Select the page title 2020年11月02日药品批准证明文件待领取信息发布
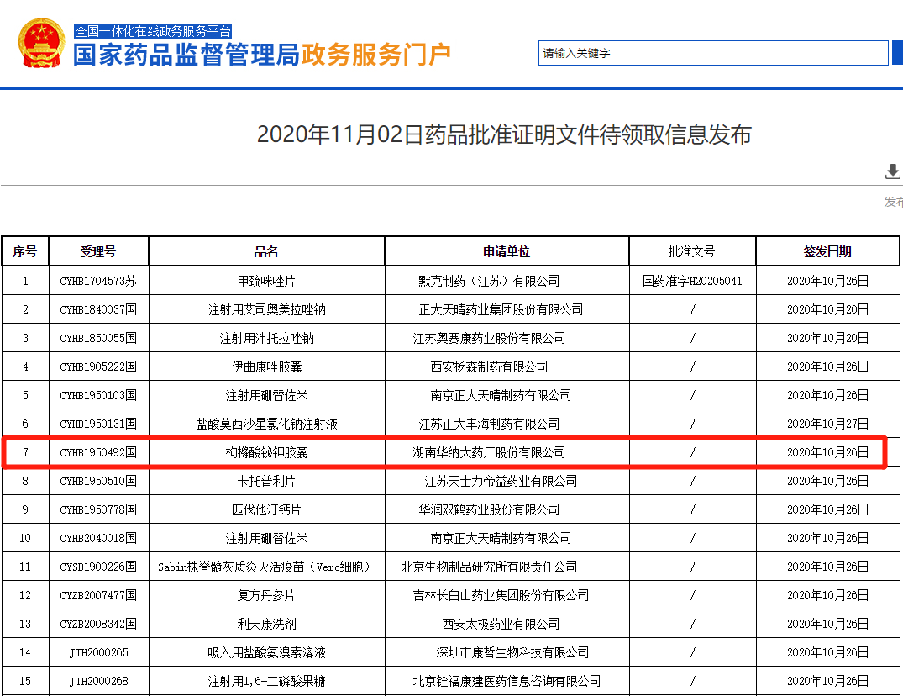The width and height of the screenshot is (903, 696). coord(504,134)
